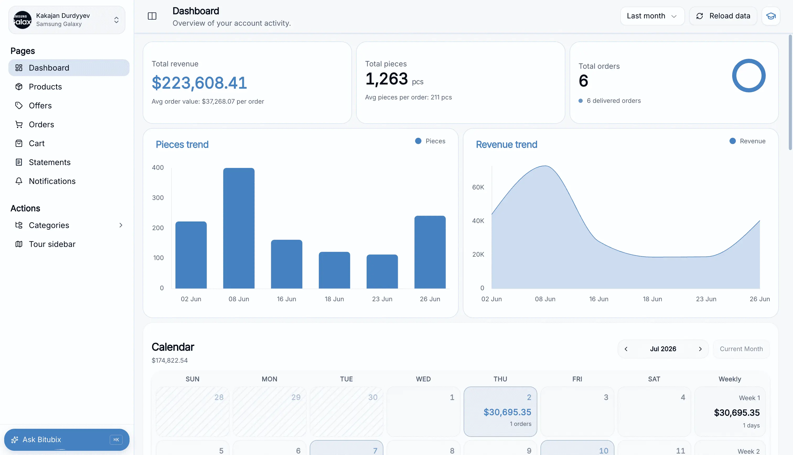Open the Dashboard page
This screenshot has width=793, height=455.
click(x=69, y=68)
